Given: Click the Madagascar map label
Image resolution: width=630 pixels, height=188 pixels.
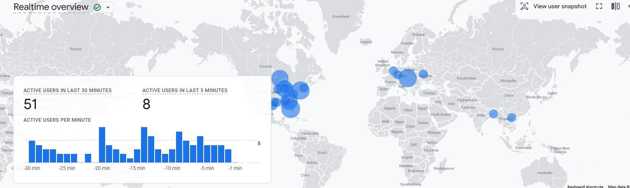Looking at the screenshot, I should pyautogui.click(x=444, y=168).
